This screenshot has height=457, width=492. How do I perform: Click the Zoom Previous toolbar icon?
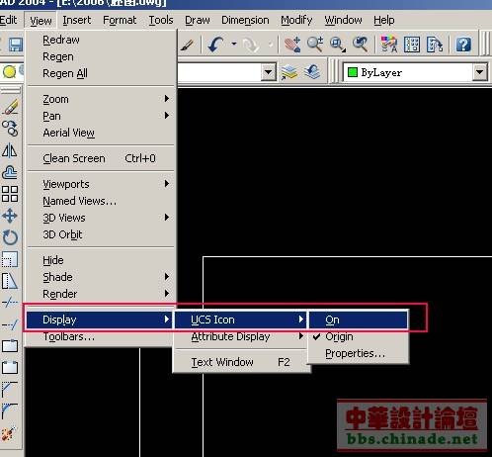[x=360, y=45]
